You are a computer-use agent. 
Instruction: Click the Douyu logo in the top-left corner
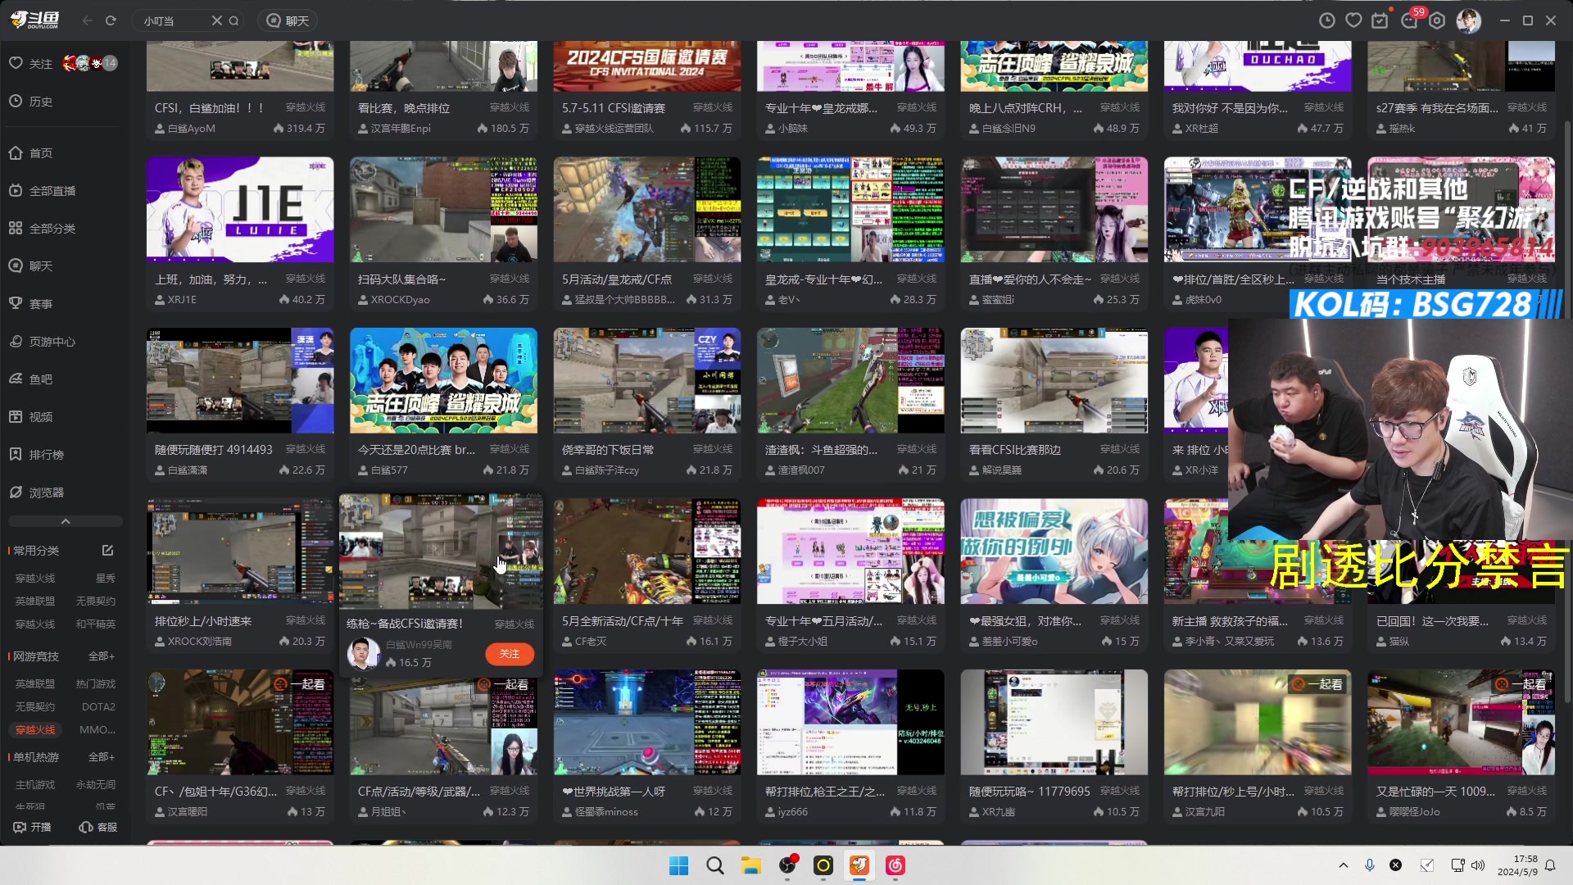pyautogui.click(x=34, y=20)
